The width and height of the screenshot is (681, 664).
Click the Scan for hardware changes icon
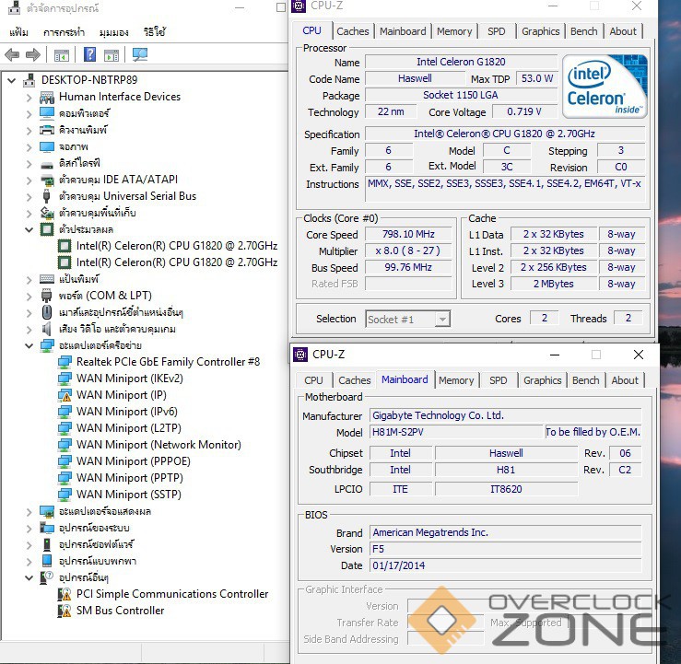[x=140, y=55]
